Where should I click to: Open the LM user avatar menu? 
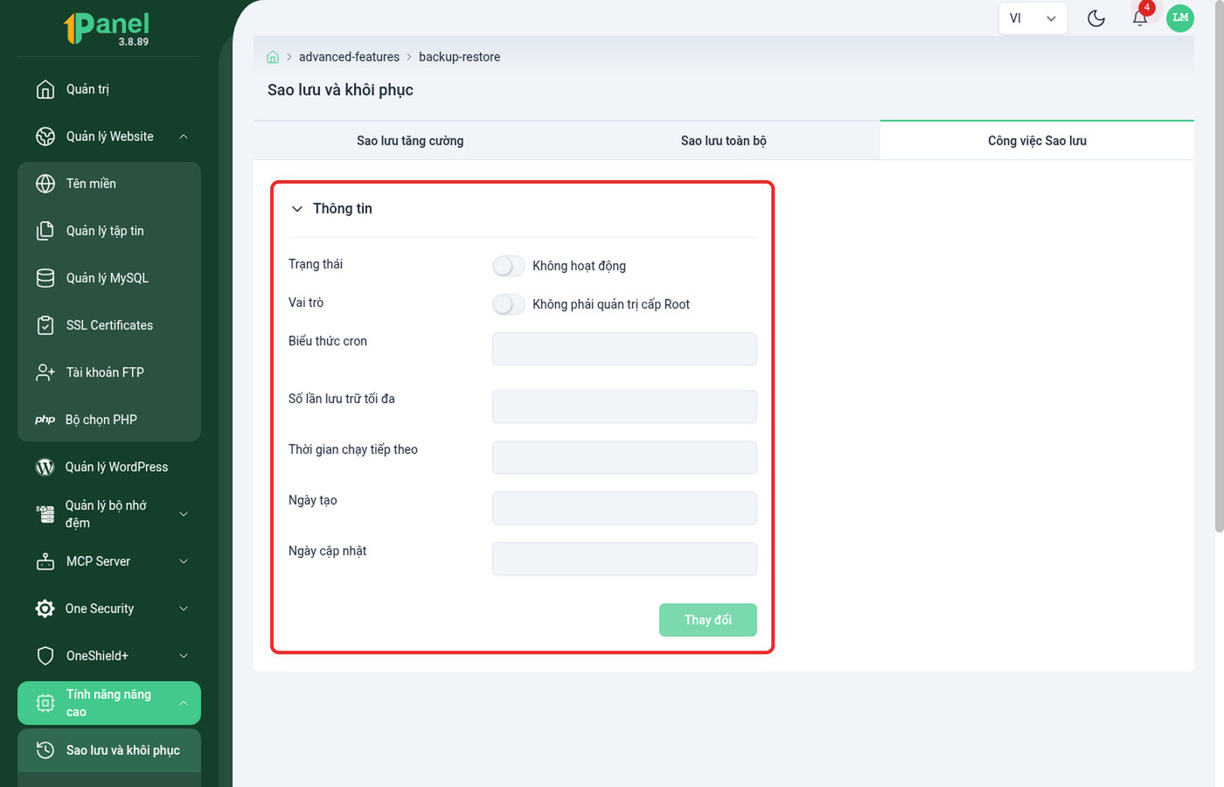pyautogui.click(x=1180, y=17)
